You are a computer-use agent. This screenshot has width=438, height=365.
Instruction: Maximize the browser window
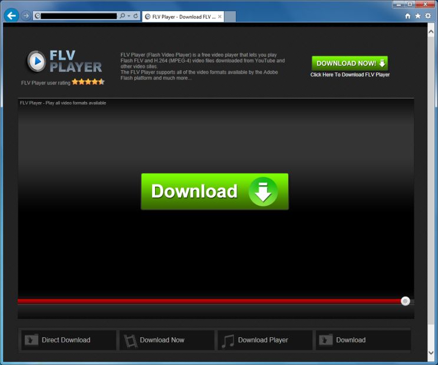coord(410,4)
